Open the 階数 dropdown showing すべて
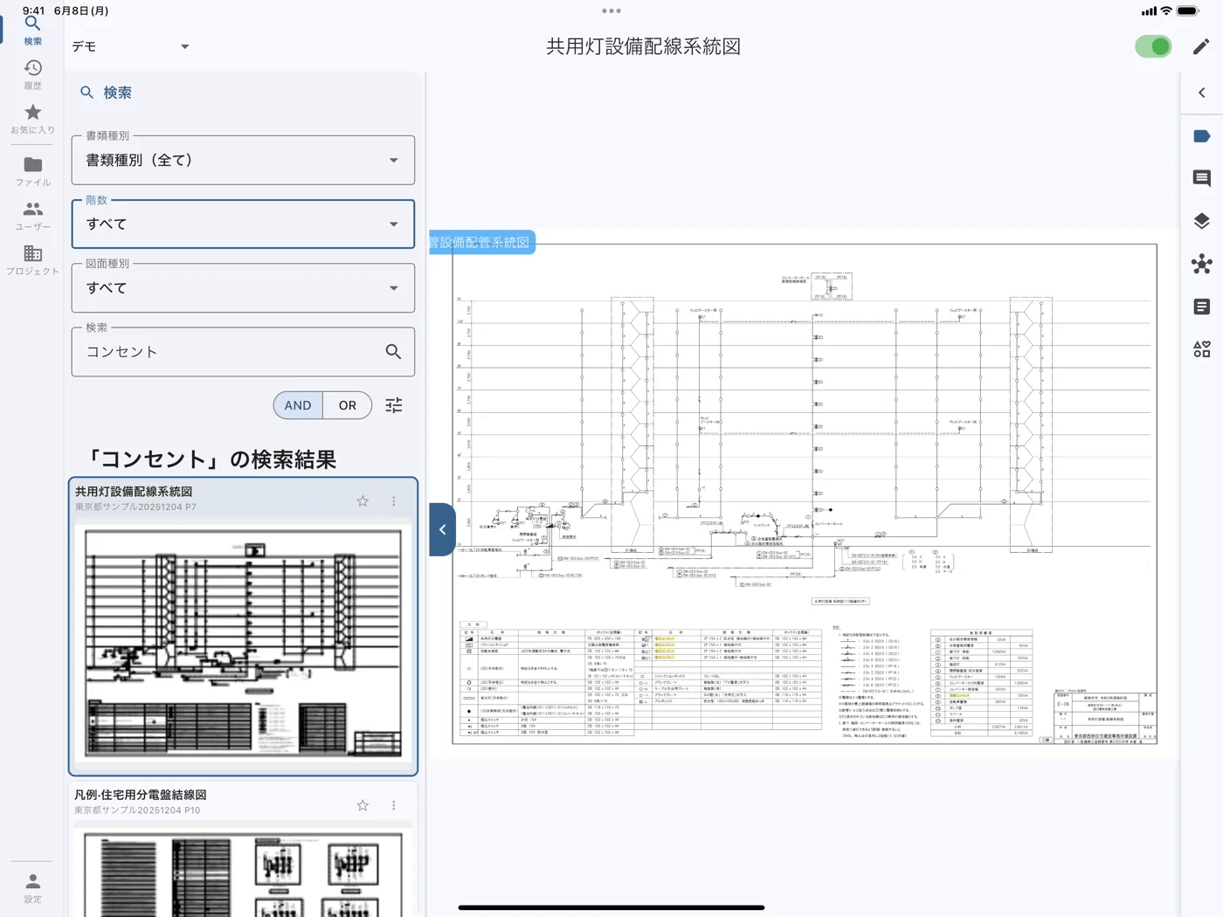Screen dimensions: 1223x917 click(x=243, y=224)
